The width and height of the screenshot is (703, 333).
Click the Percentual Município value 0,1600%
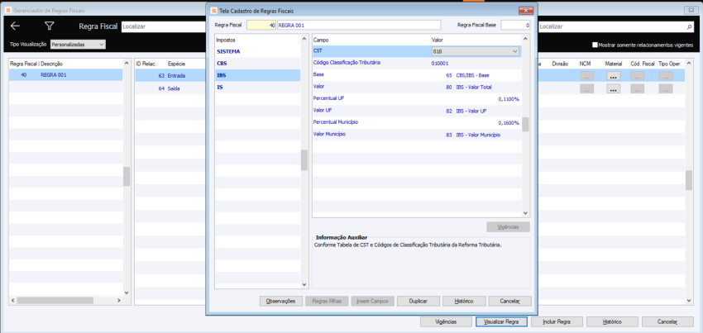click(509, 123)
